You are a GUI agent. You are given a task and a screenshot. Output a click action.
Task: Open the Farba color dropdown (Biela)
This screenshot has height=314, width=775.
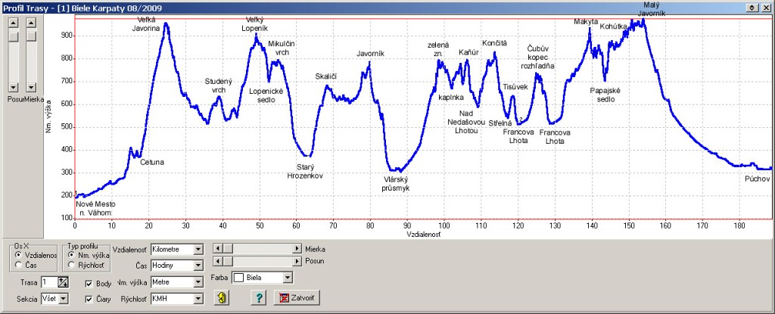[287, 278]
